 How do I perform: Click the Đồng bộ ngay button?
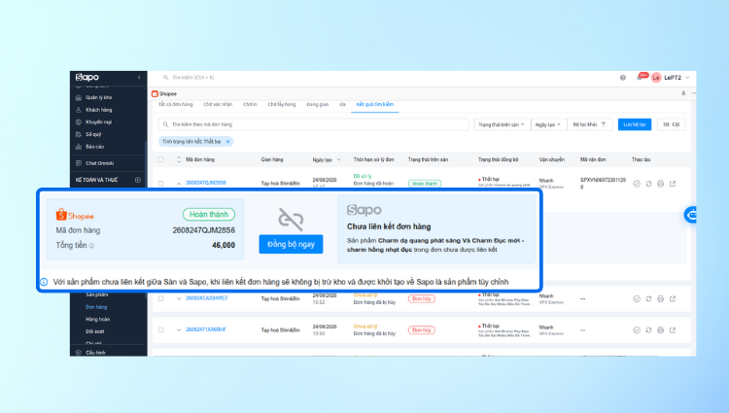[291, 244]
